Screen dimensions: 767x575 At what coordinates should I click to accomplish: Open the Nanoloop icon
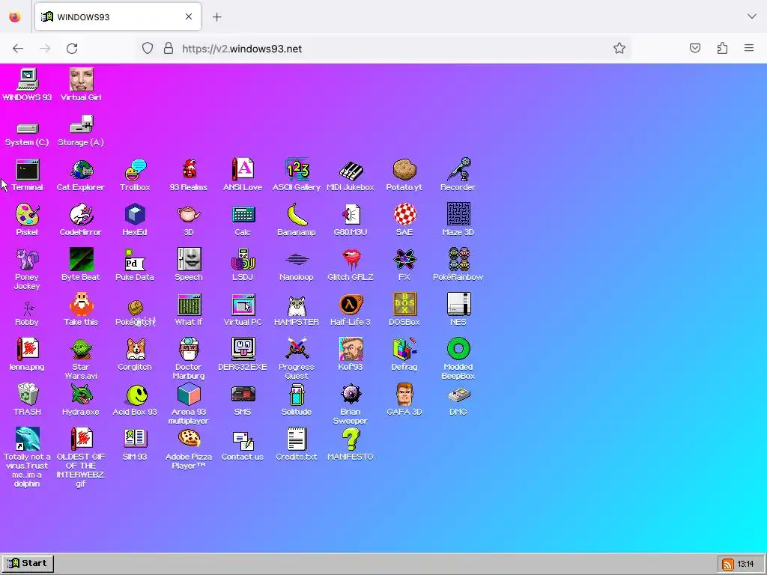[x=297, y=260]
